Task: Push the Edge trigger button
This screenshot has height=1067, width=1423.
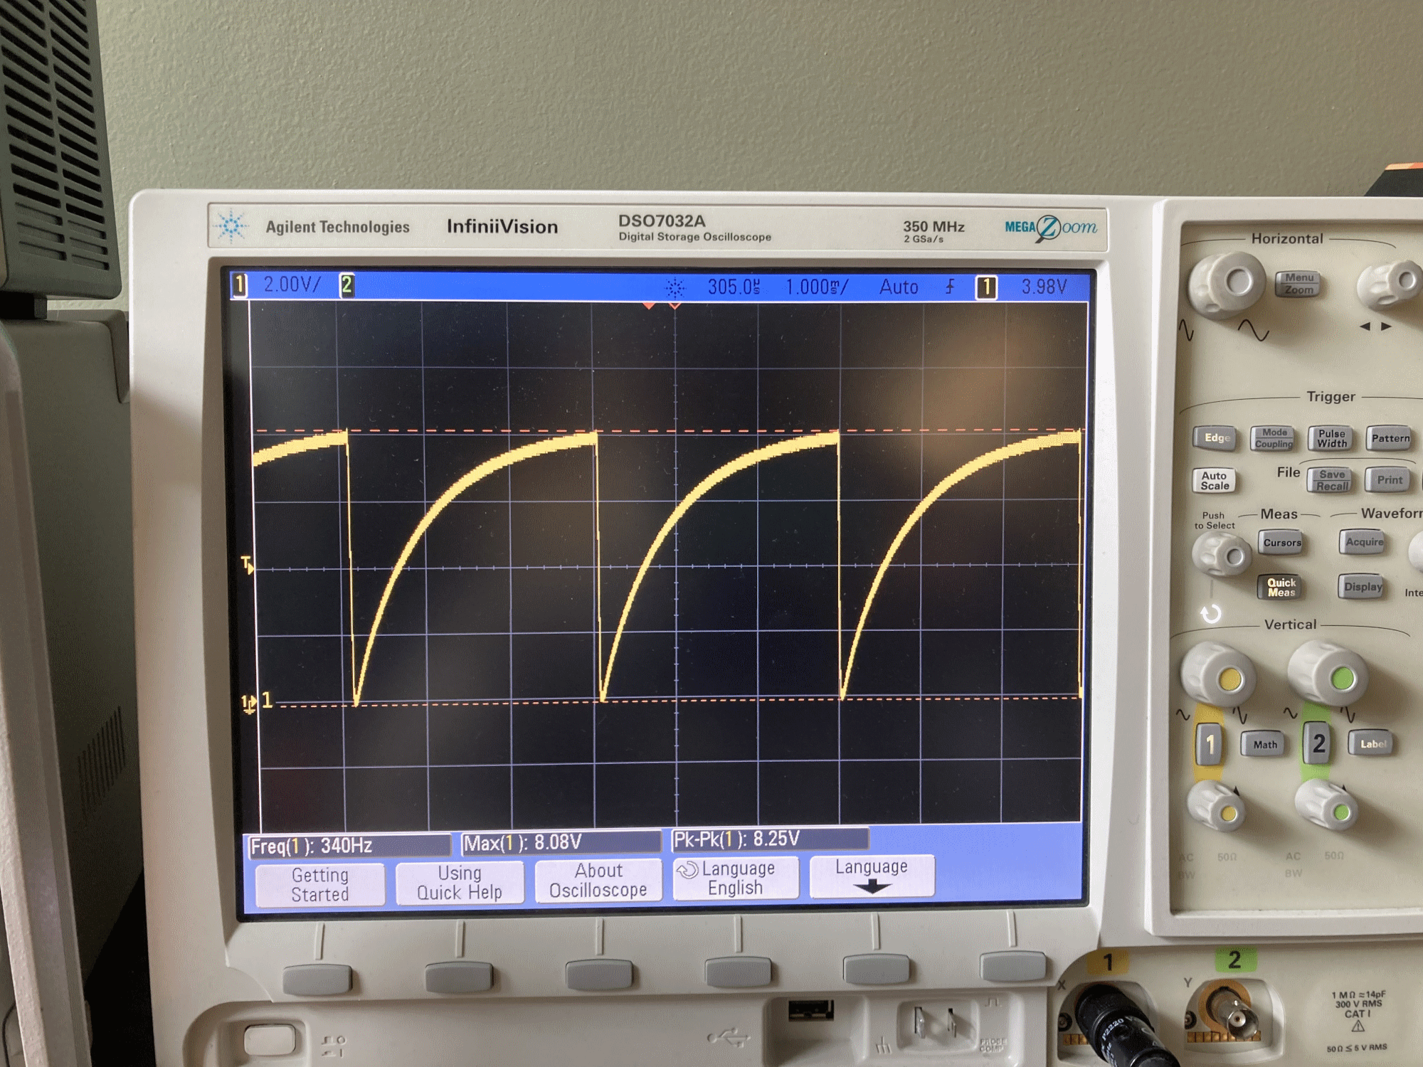Action: click(x=1216, y=437)
